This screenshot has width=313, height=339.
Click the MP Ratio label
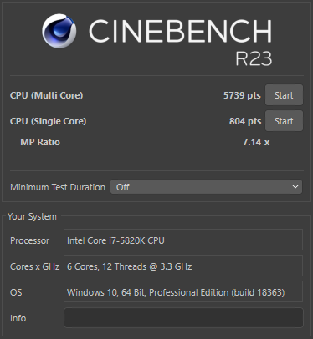click(x=40, y=142)
